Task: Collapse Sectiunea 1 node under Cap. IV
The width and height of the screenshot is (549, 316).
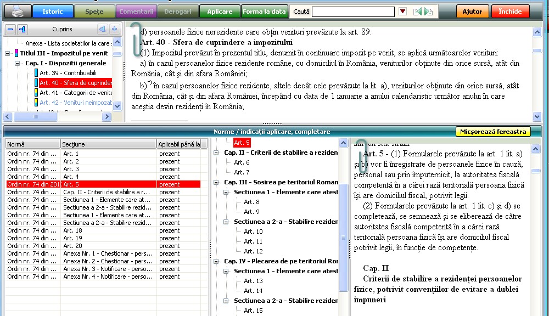Action: pyautogui.click(x=226, y=271)
